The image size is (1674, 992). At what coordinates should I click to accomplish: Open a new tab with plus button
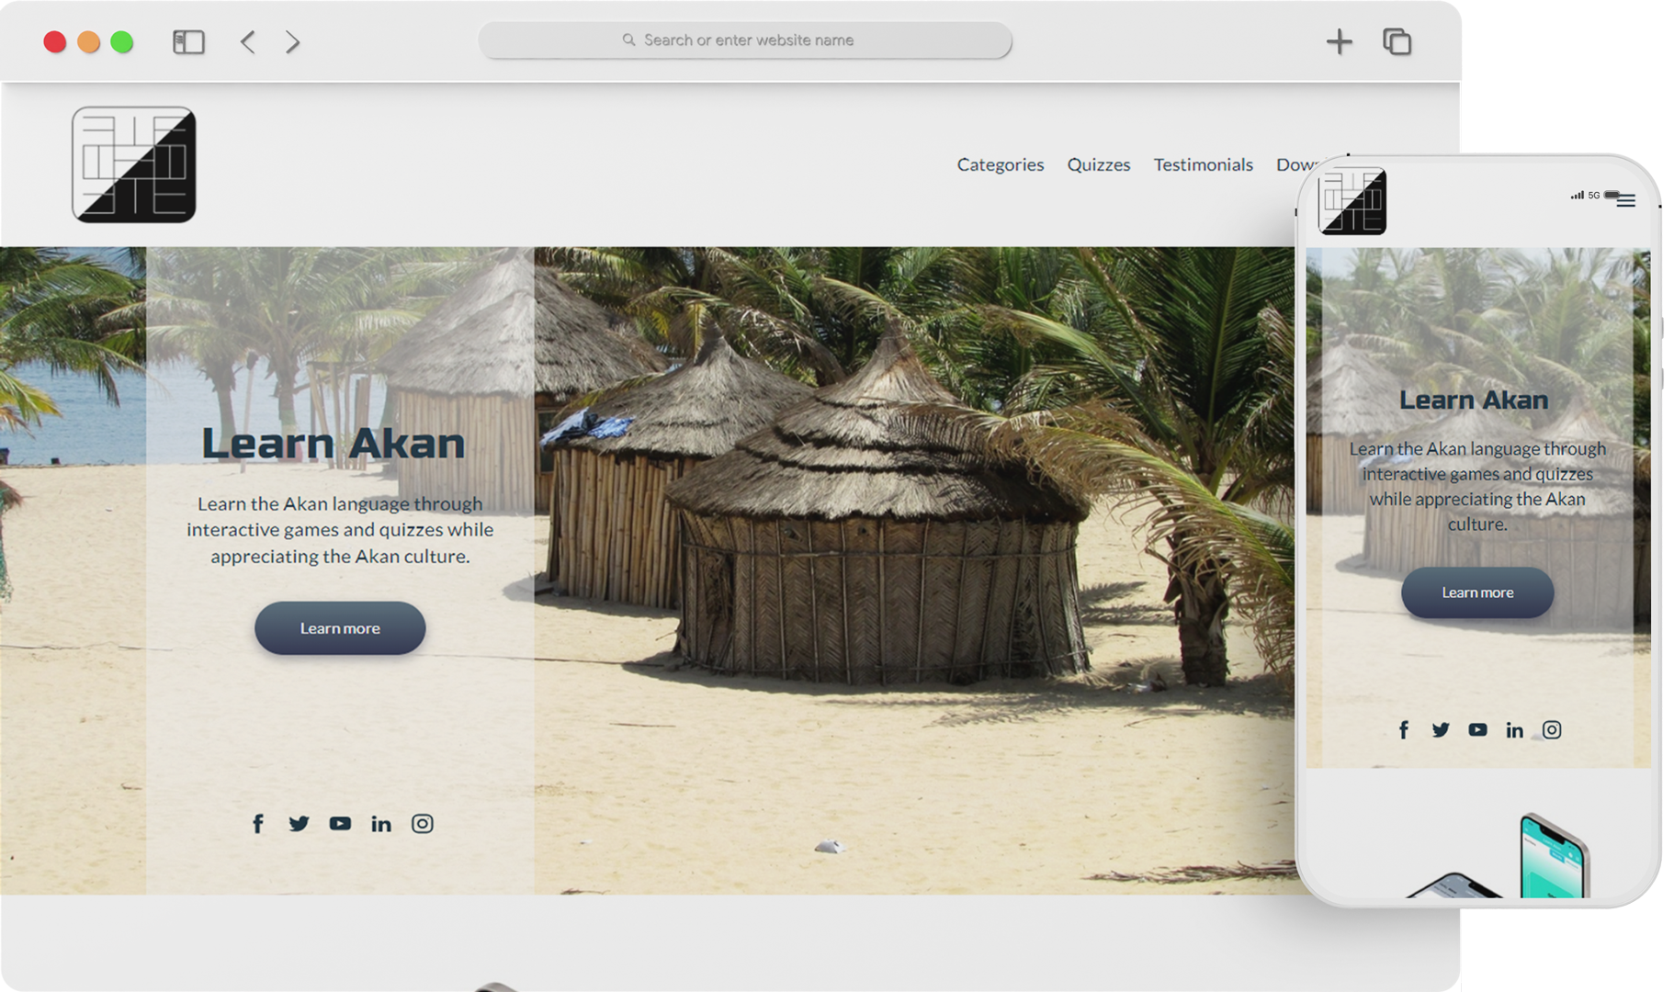coord(1339,41)
